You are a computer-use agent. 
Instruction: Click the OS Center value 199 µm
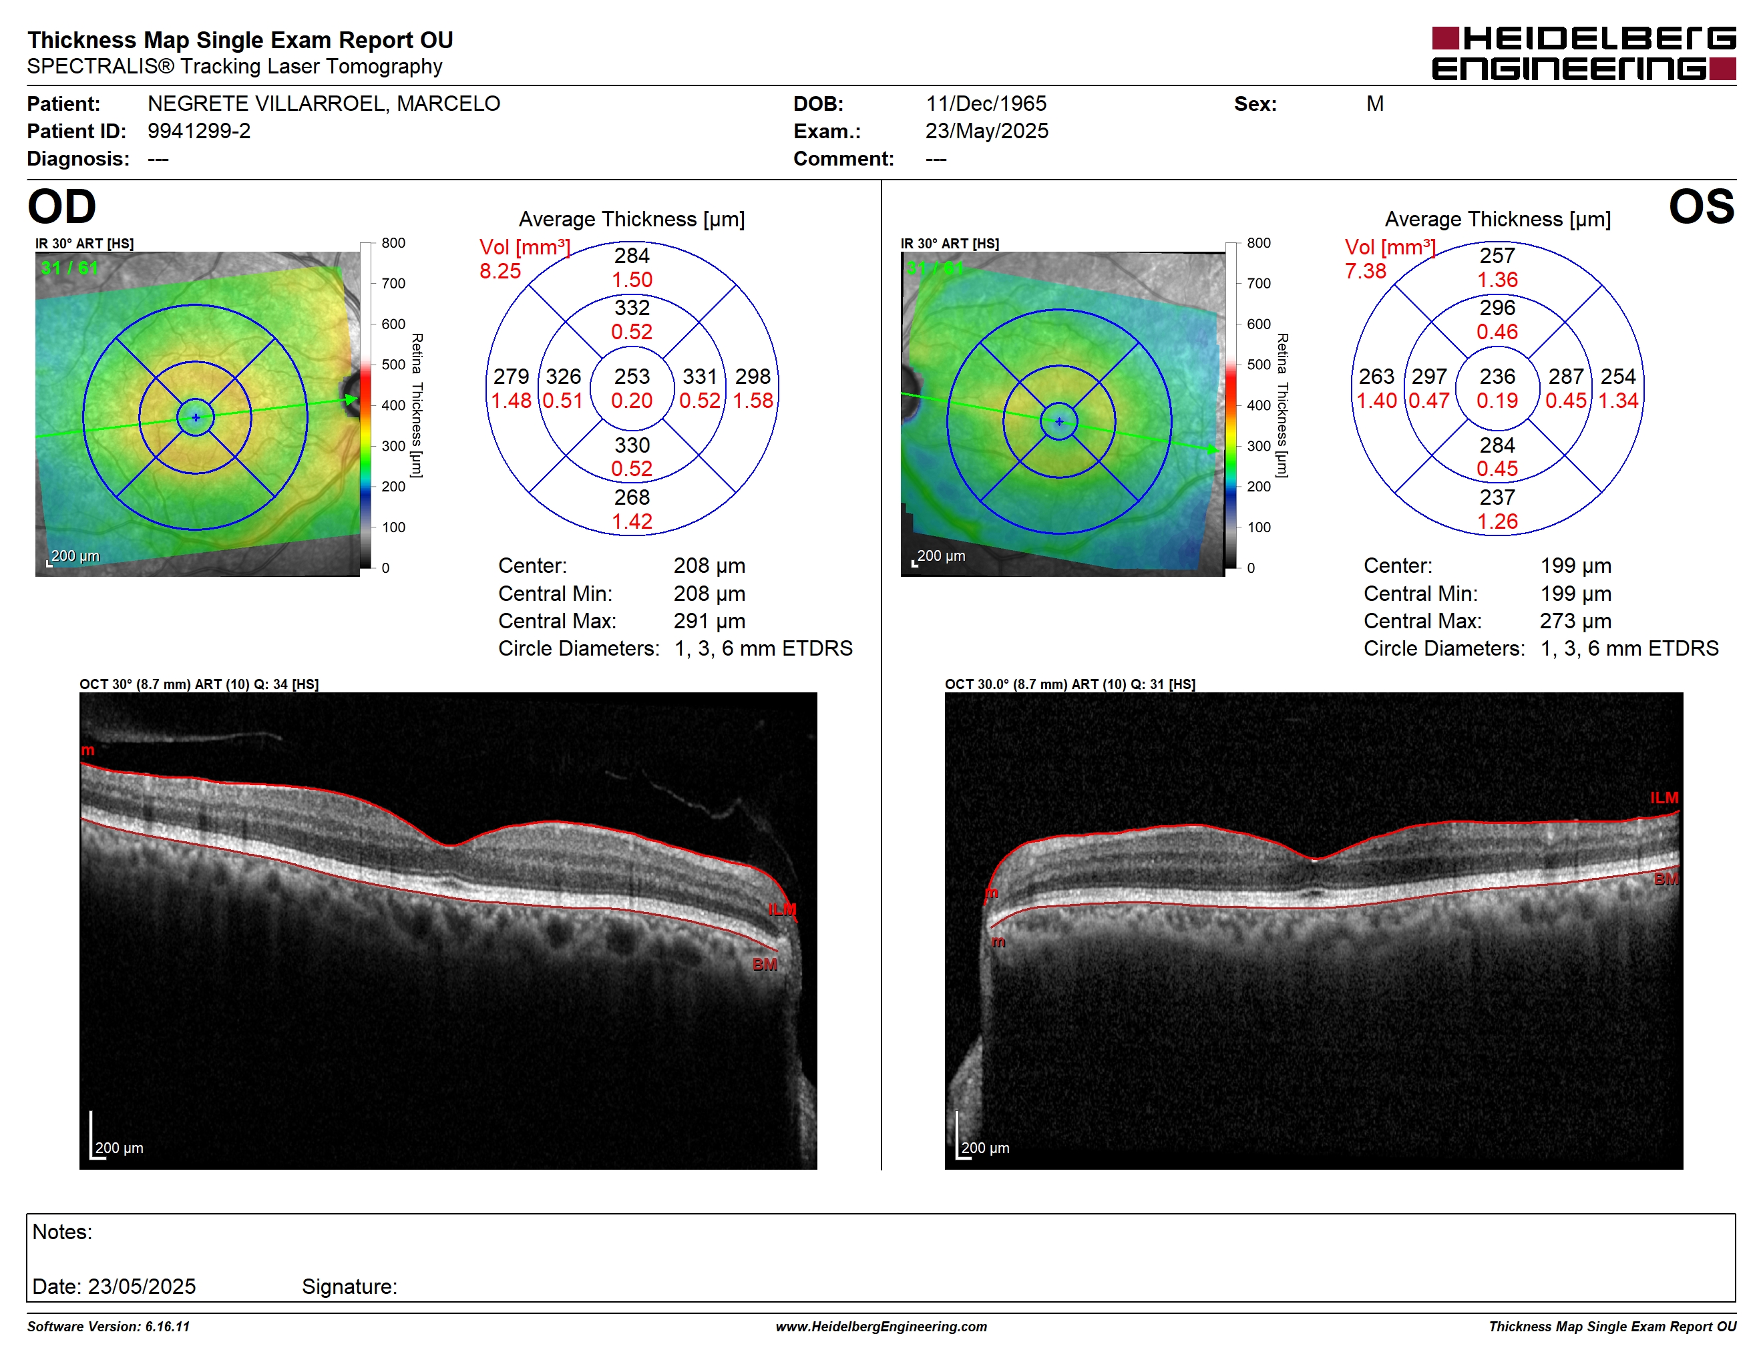pyautogui.click(x=1576, y=566)
